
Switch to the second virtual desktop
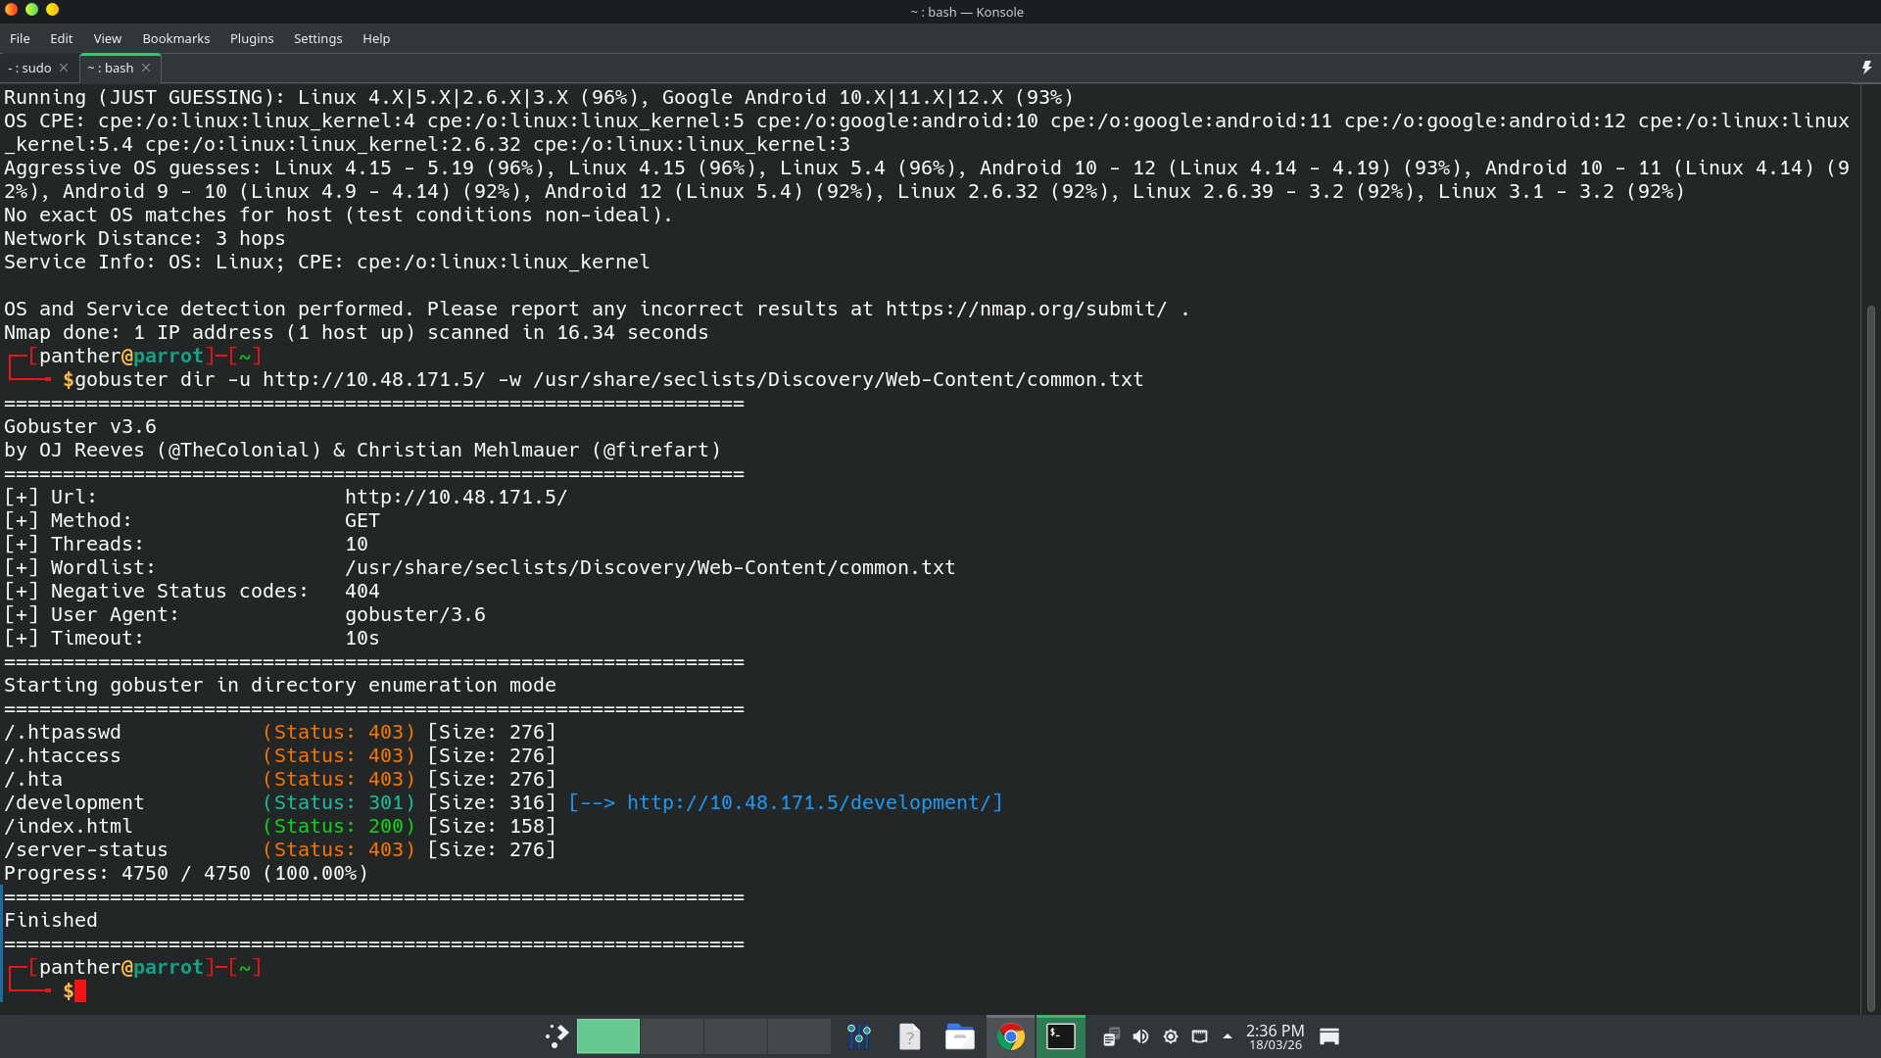671,1036
